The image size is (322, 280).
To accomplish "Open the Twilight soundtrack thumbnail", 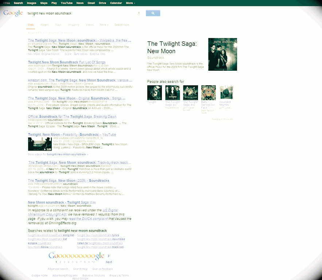I will (154, 93).
